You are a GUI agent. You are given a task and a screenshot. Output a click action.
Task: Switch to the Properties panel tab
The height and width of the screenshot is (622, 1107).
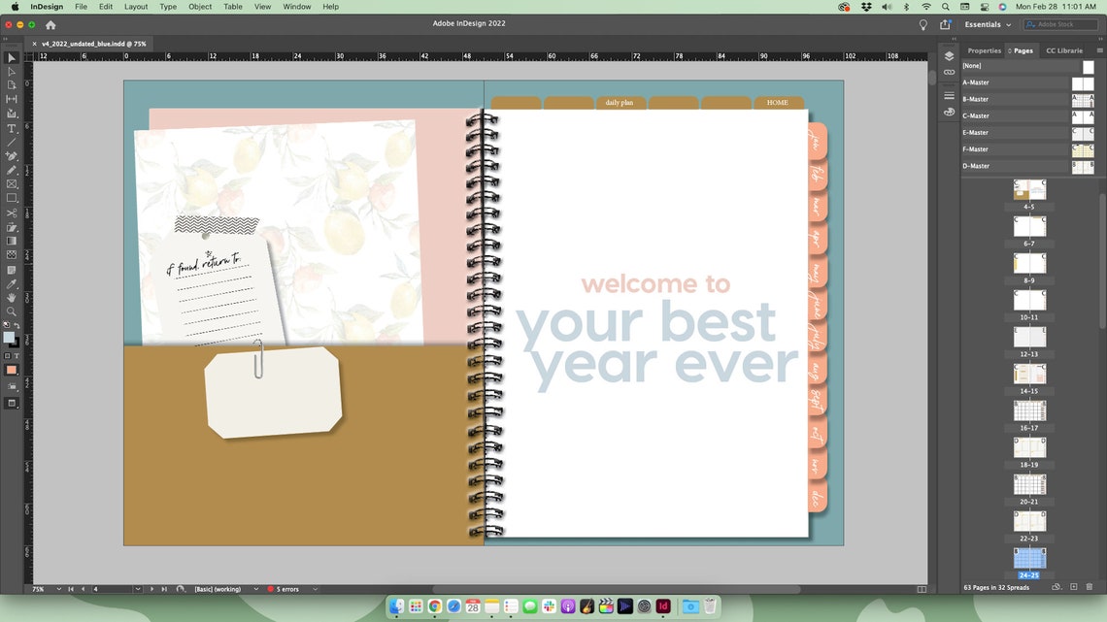984,50
